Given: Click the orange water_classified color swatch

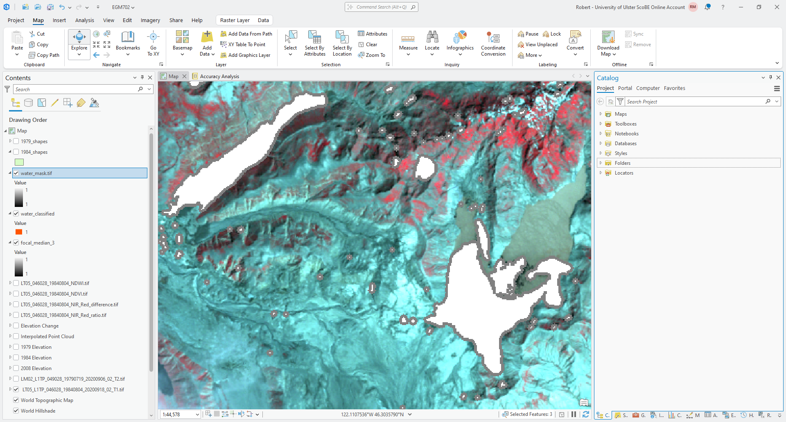Looking at the screenshot, I should 19,232.
